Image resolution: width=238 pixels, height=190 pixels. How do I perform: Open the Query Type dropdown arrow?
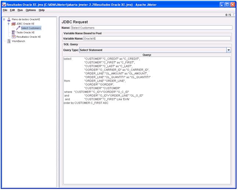pos(228,50)
